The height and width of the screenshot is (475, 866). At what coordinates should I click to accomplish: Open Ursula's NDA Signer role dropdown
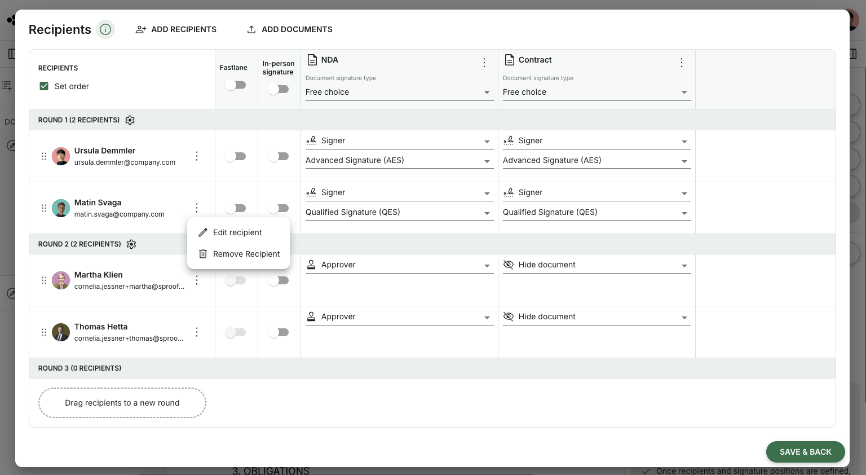pyautogui.click(x=399, y=141)
